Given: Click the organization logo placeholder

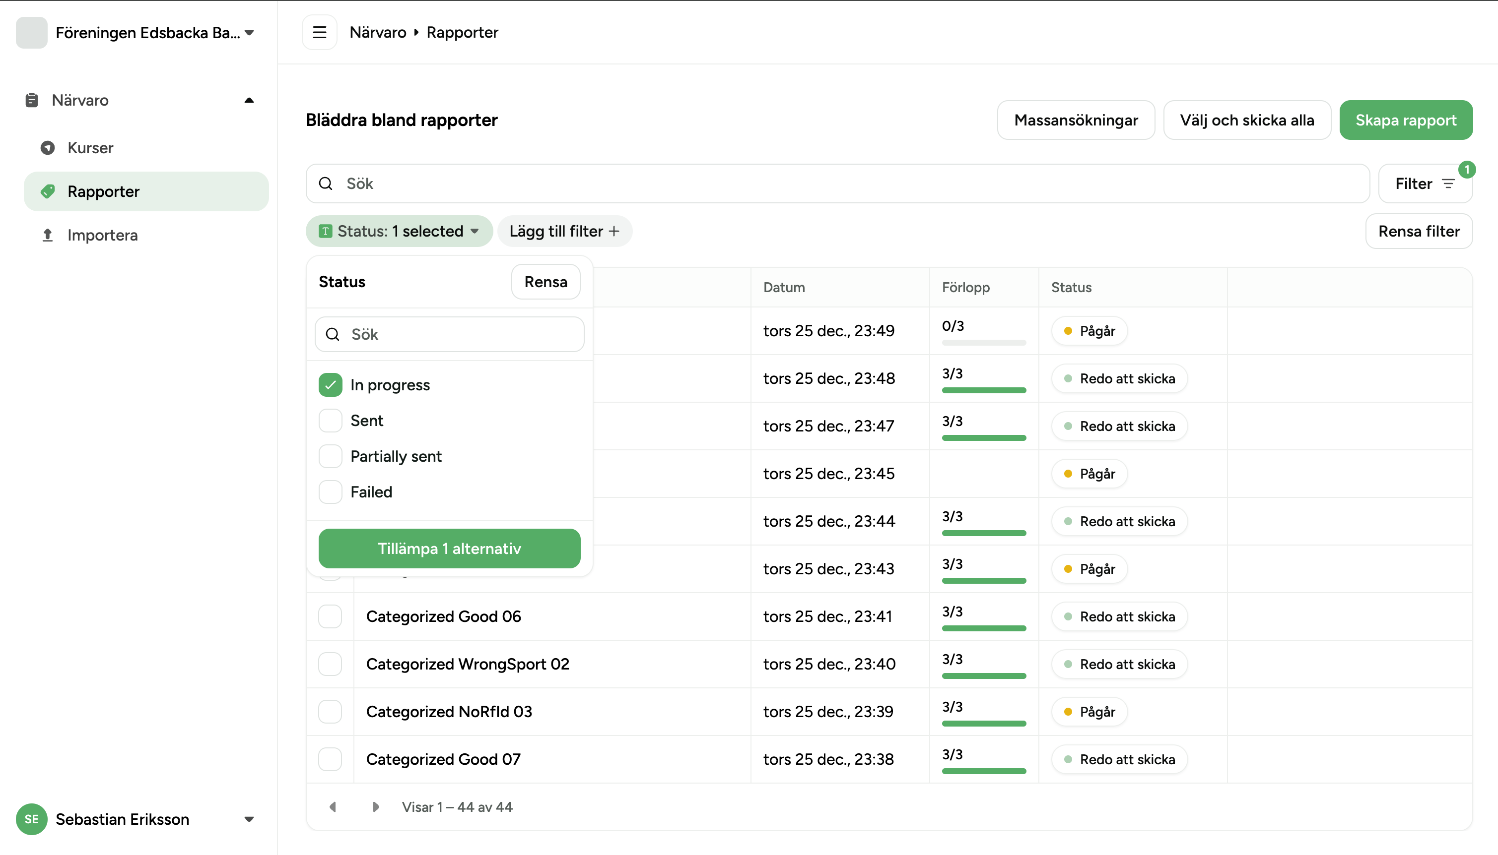Looking at the screenshot, I should click(32, 32).
